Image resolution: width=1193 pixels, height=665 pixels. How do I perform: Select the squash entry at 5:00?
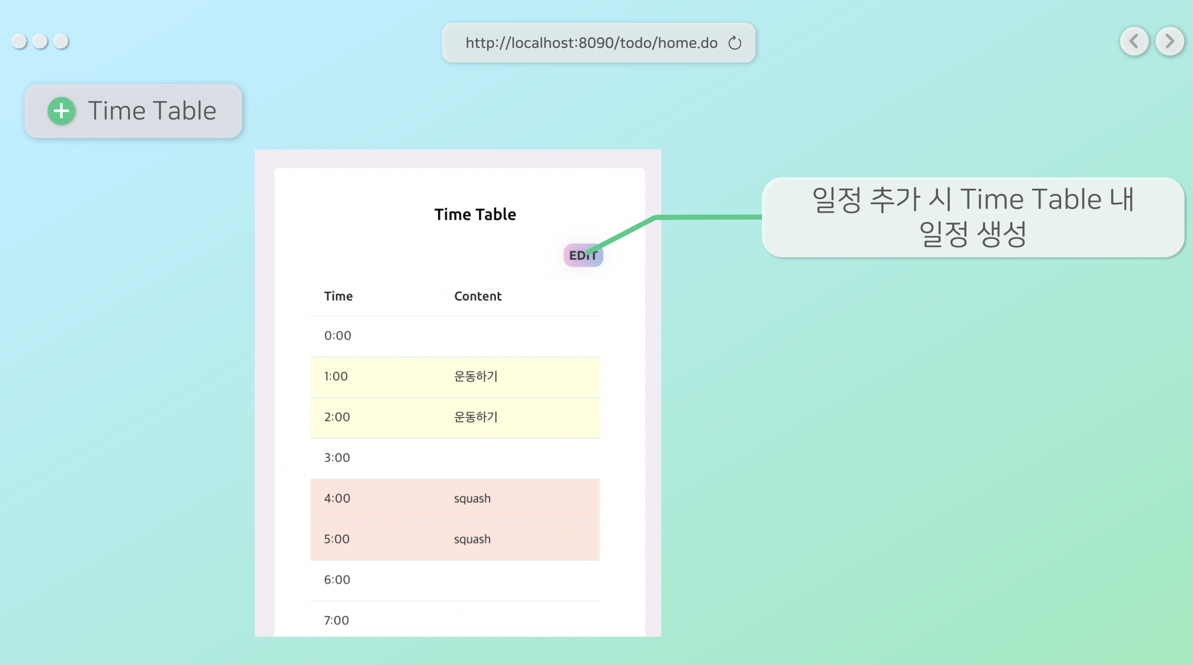point(472,539)
